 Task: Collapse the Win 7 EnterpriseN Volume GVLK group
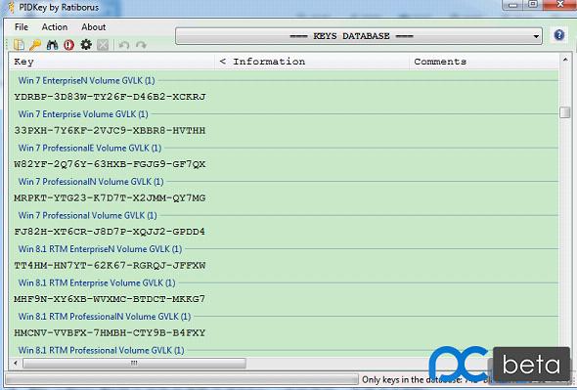(86, 80)
